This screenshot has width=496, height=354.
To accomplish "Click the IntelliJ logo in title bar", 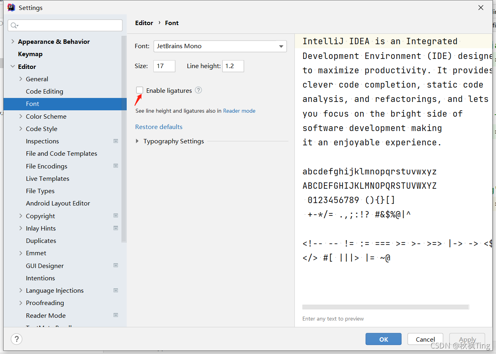I will 12,8.
